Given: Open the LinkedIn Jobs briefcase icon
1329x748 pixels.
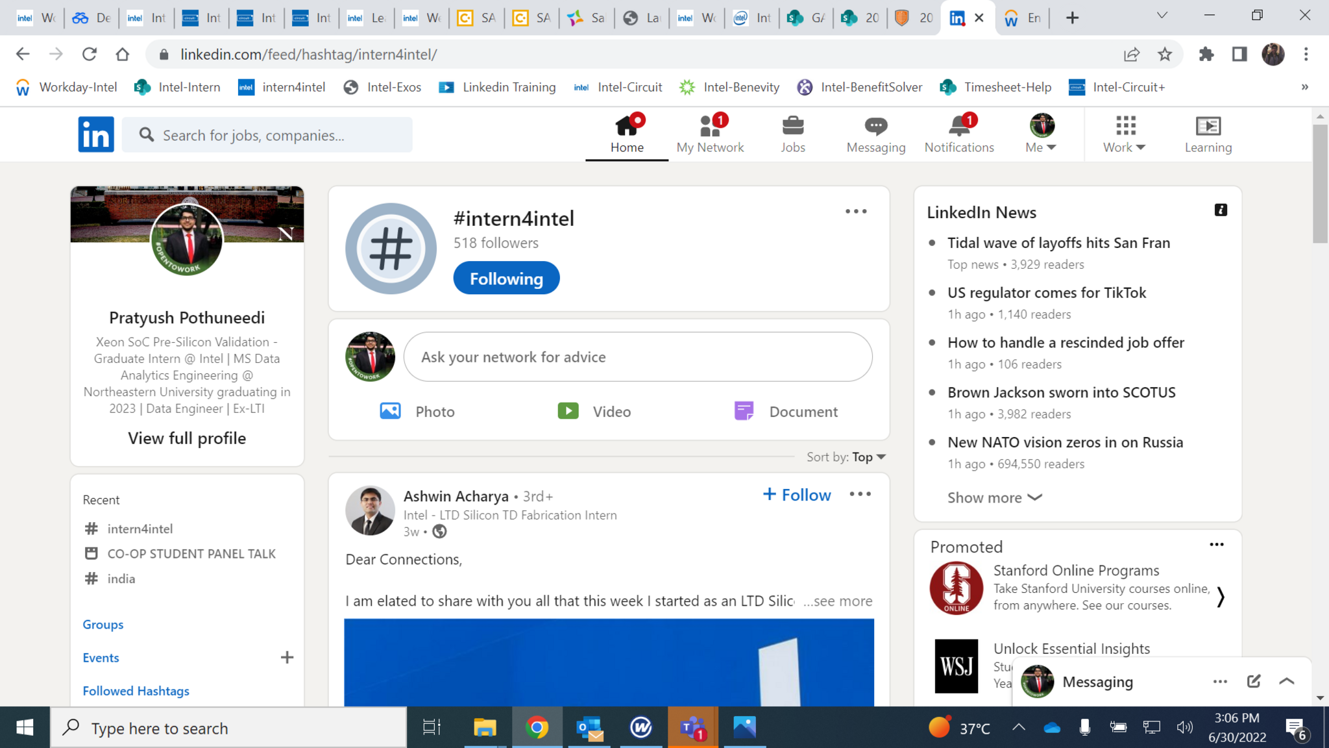Looking at the screenshot, I should (792, 126).
